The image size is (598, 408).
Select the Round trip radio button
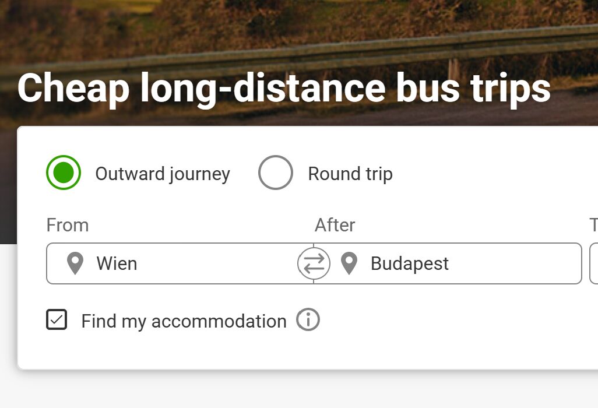click(275, 173)
